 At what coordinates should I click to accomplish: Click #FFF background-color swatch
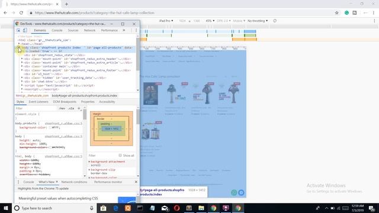(50, 127)
